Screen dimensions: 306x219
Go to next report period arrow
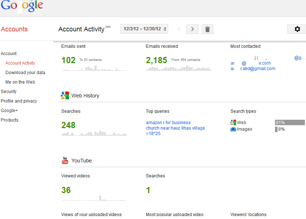click(x=192, y=29)
